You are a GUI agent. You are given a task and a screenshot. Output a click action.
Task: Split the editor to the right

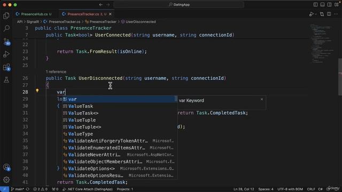329,14
